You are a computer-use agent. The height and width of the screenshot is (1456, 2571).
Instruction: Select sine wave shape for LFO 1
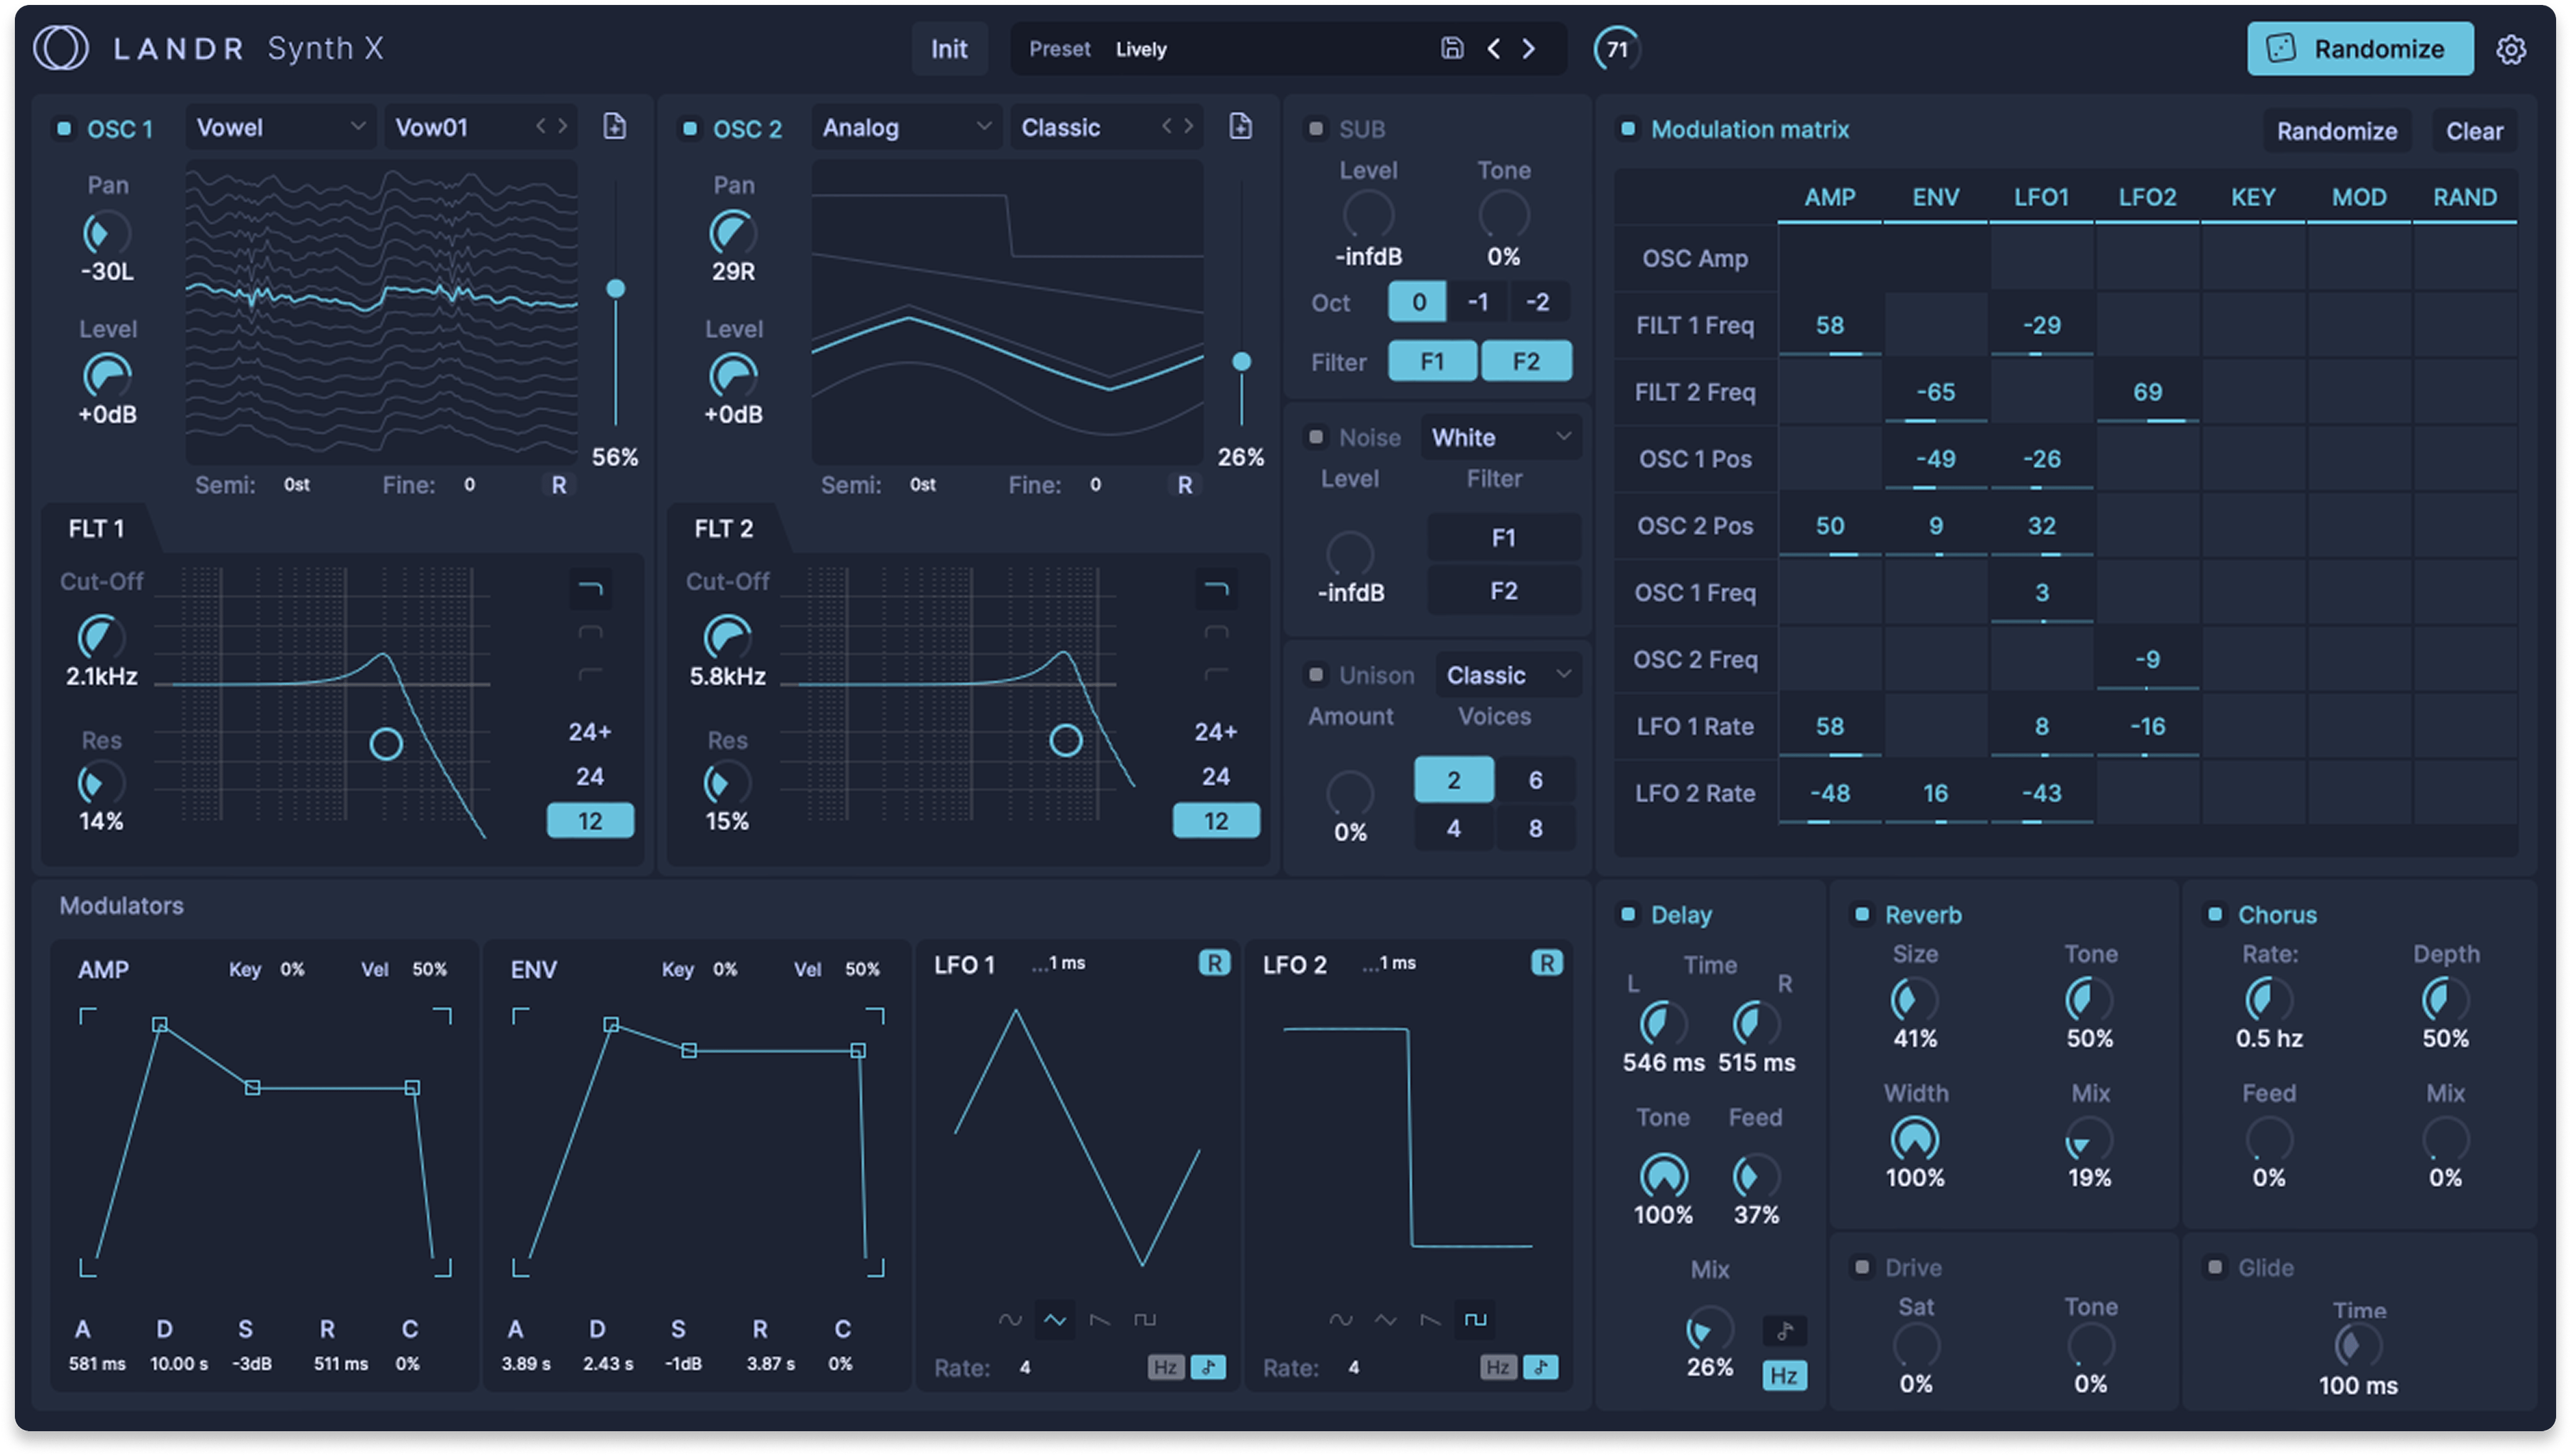pos(1009,1319)
